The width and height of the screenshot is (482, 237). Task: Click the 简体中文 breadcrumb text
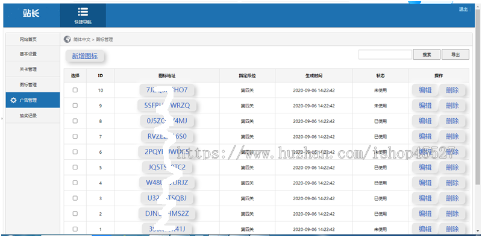[x=82, y=40]
